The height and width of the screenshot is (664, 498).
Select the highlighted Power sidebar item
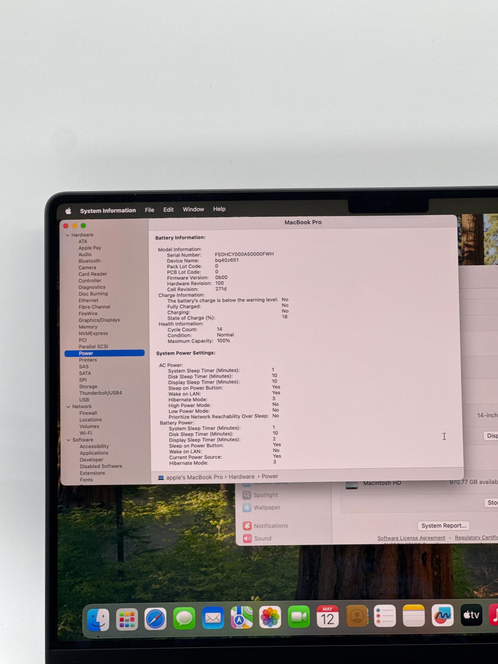(104, 353)
